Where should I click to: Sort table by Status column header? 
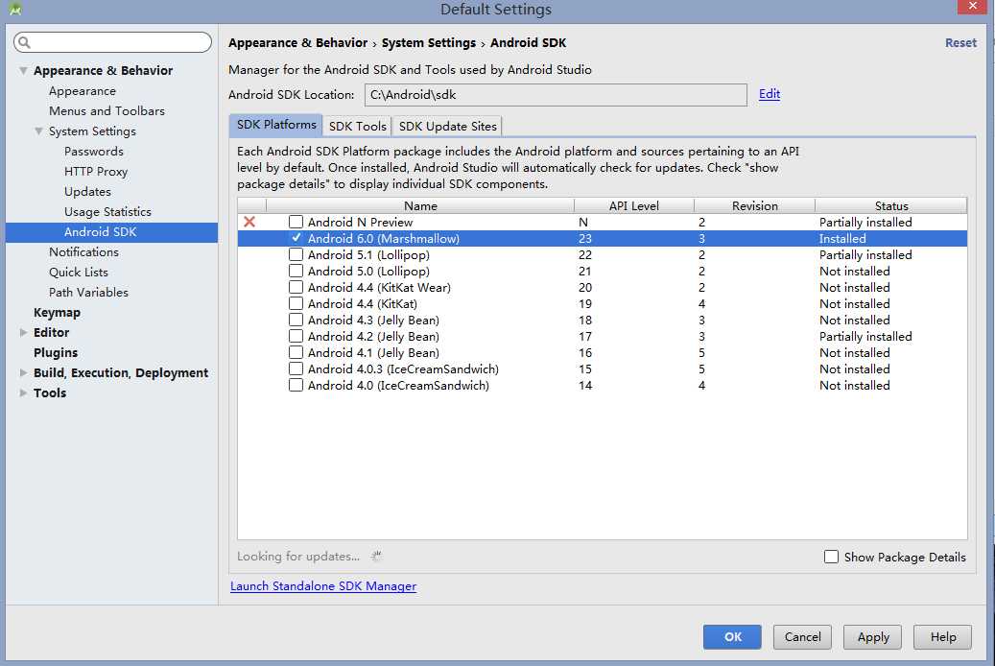(891, 205)
